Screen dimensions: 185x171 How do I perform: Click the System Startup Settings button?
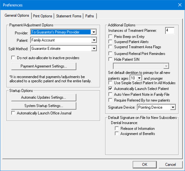pyautogui.click(x=44, y=106)
